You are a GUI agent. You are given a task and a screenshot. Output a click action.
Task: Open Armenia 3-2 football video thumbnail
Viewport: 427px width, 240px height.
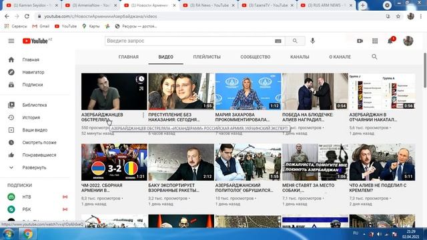(x=114, y=162)
